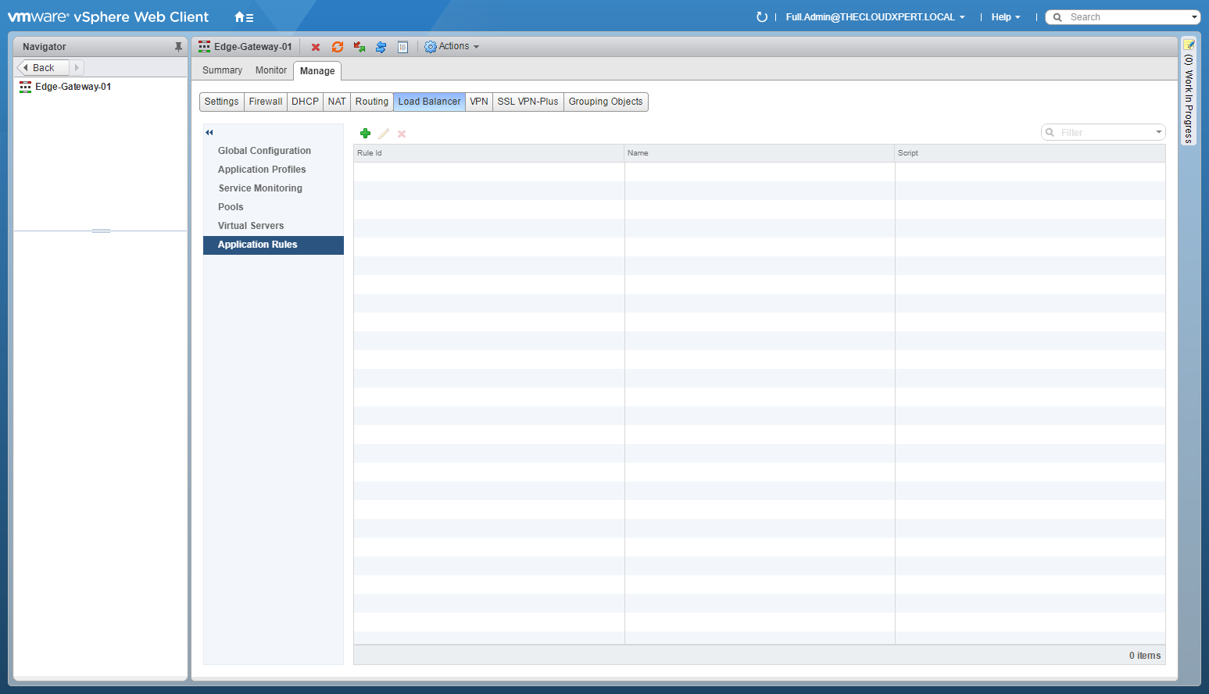Select Edge-Gateway-01 in Navigator tree
Screen dimensions: 1209x694
73,87
